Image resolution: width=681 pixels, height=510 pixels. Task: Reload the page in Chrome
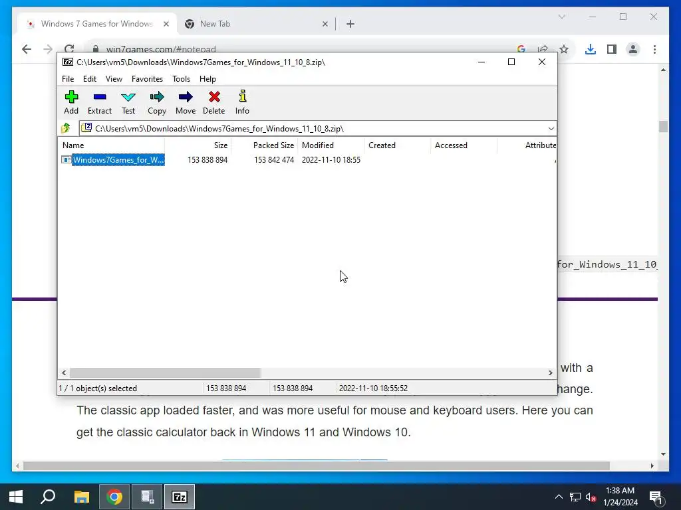[69, 49]
